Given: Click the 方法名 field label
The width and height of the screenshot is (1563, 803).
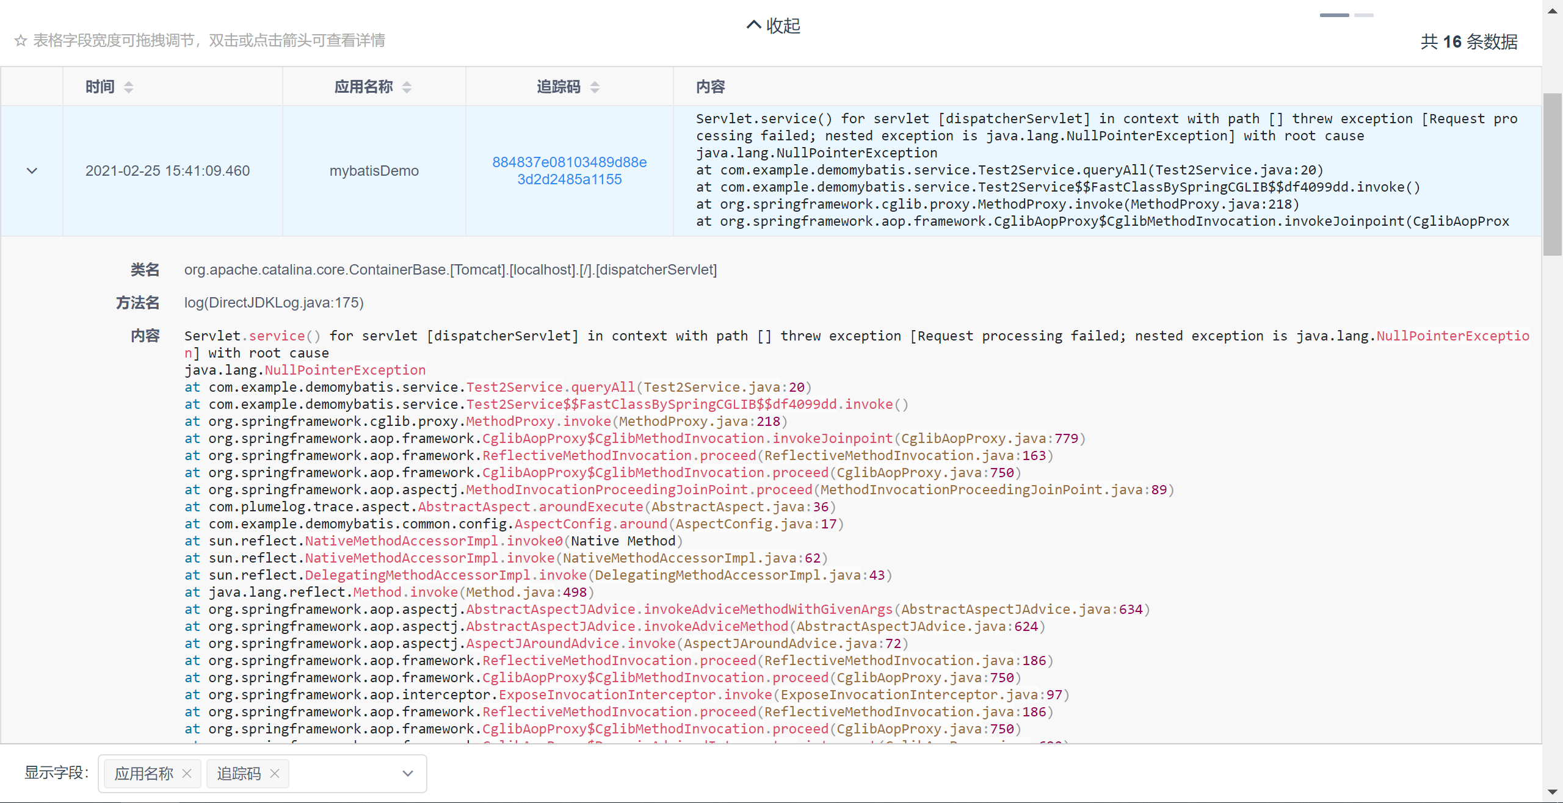Looking at the screenshot, I should [137, 303].
